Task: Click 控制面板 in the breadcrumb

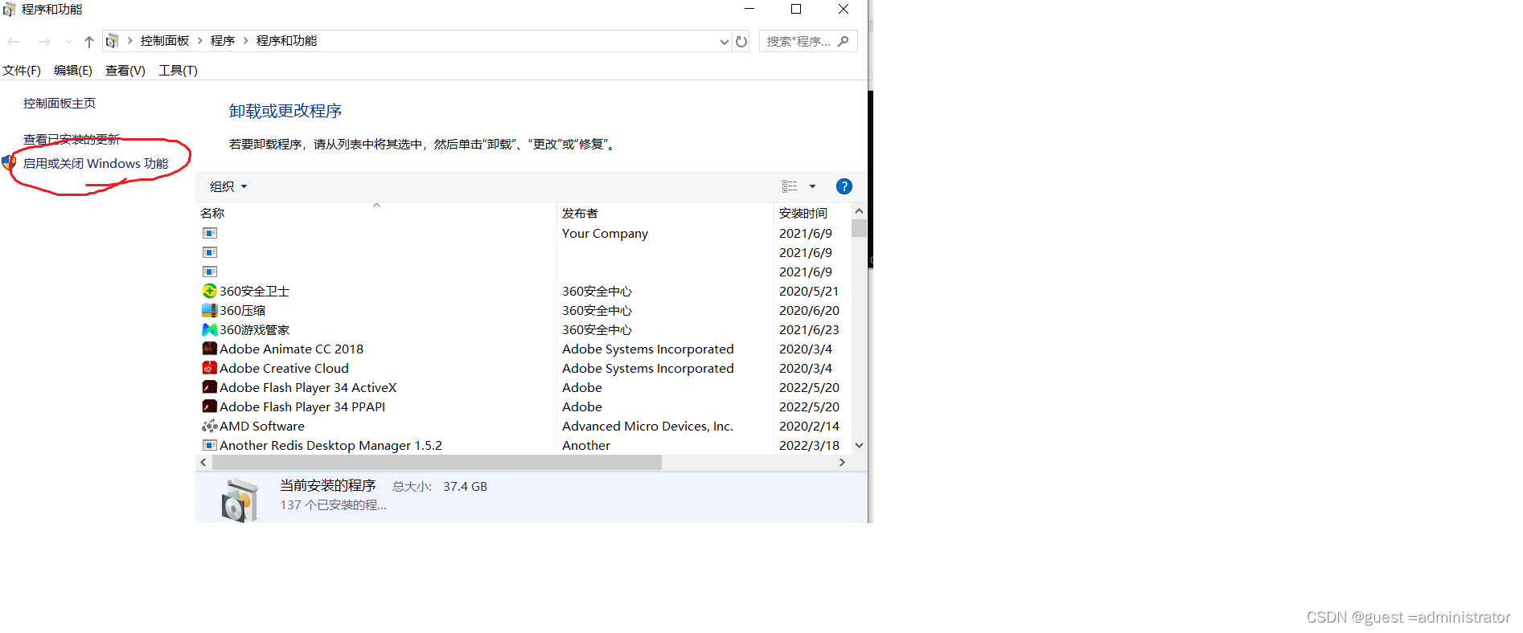Action: click(164, 41)
